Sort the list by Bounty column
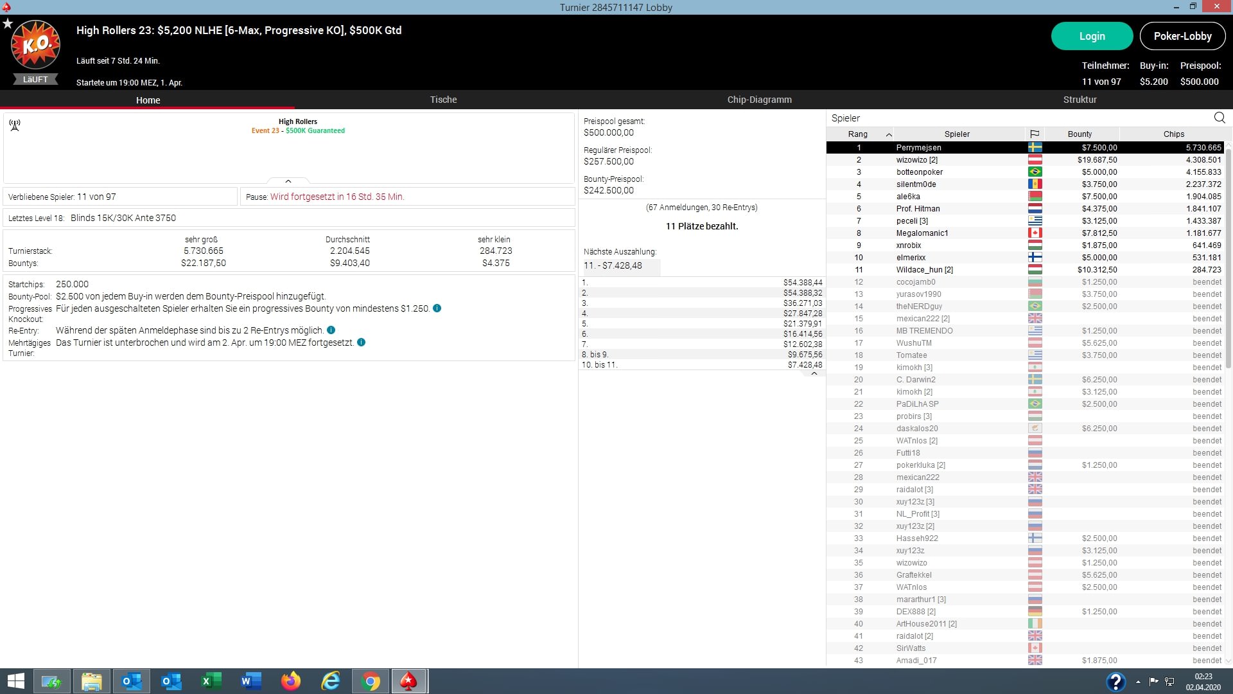This screenshot has height=694, width=1233. click(1080, 134)
